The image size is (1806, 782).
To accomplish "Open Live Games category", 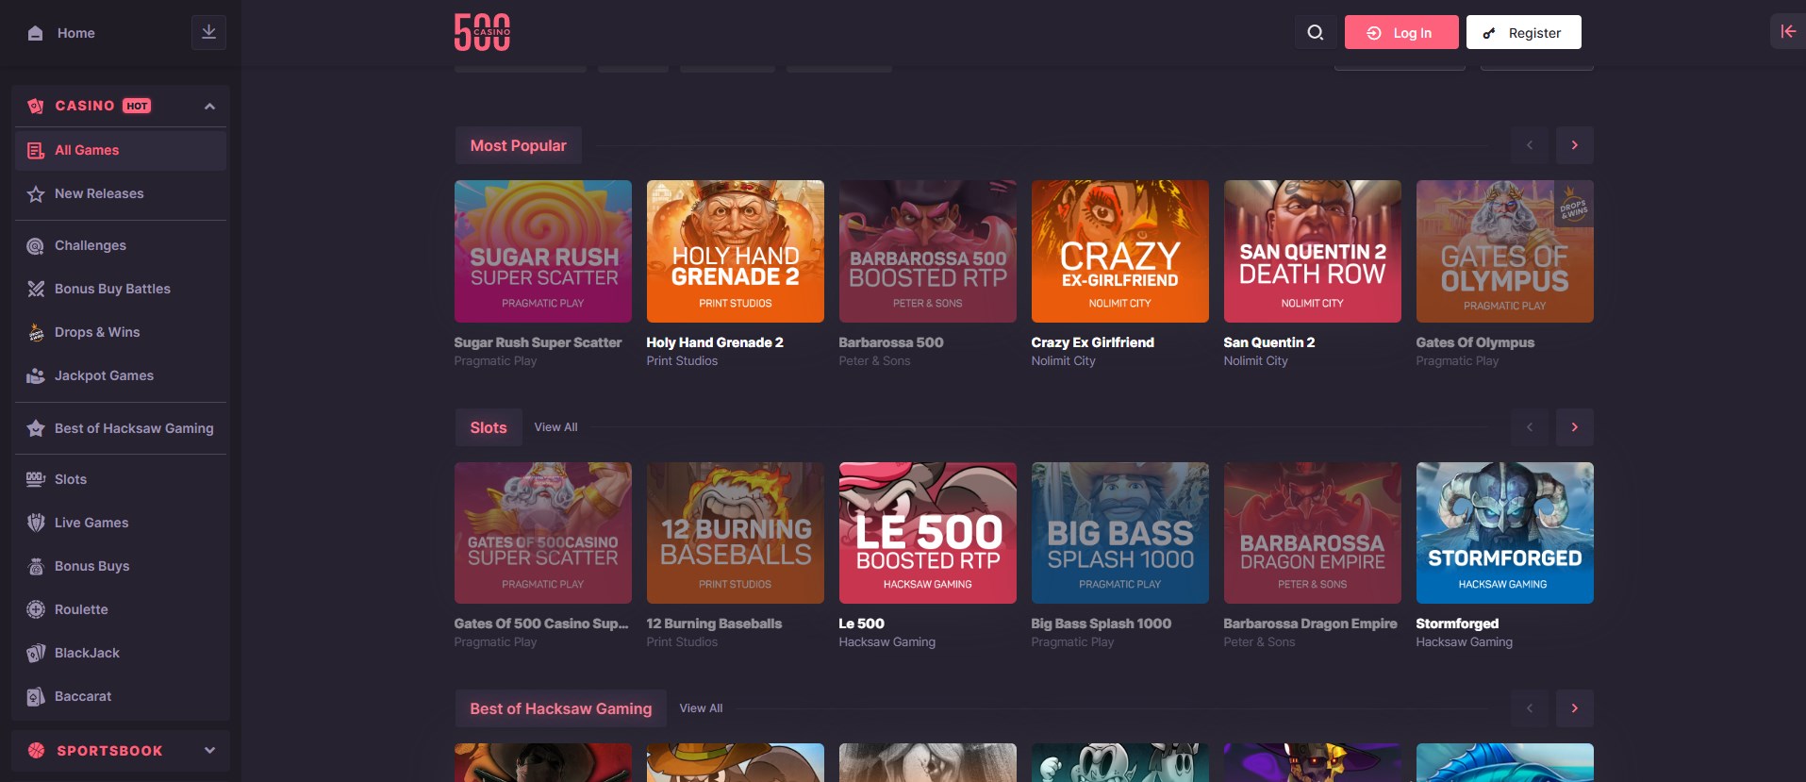I will 121,523.
